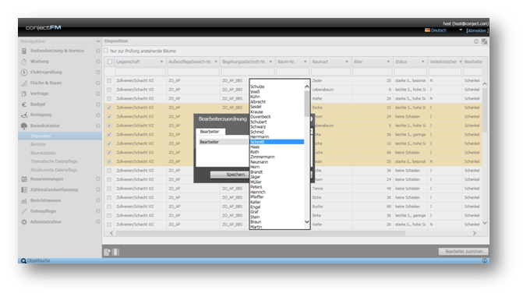The width and height of the screenshot is (523, 297).
Task: Open Status column dropdown arrow
Action: 423,62
